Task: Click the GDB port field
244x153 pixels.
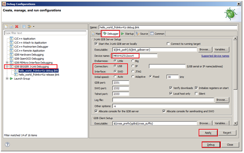Action: point(121,83)
